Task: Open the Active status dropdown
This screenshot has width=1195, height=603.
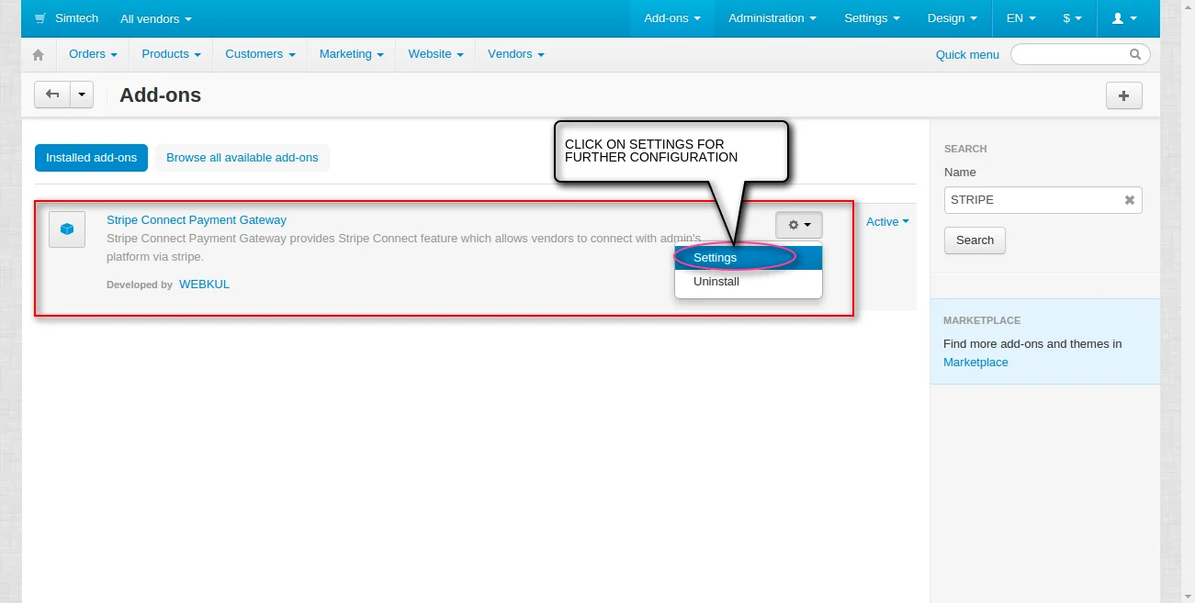Action: click(x=887, y=222)
